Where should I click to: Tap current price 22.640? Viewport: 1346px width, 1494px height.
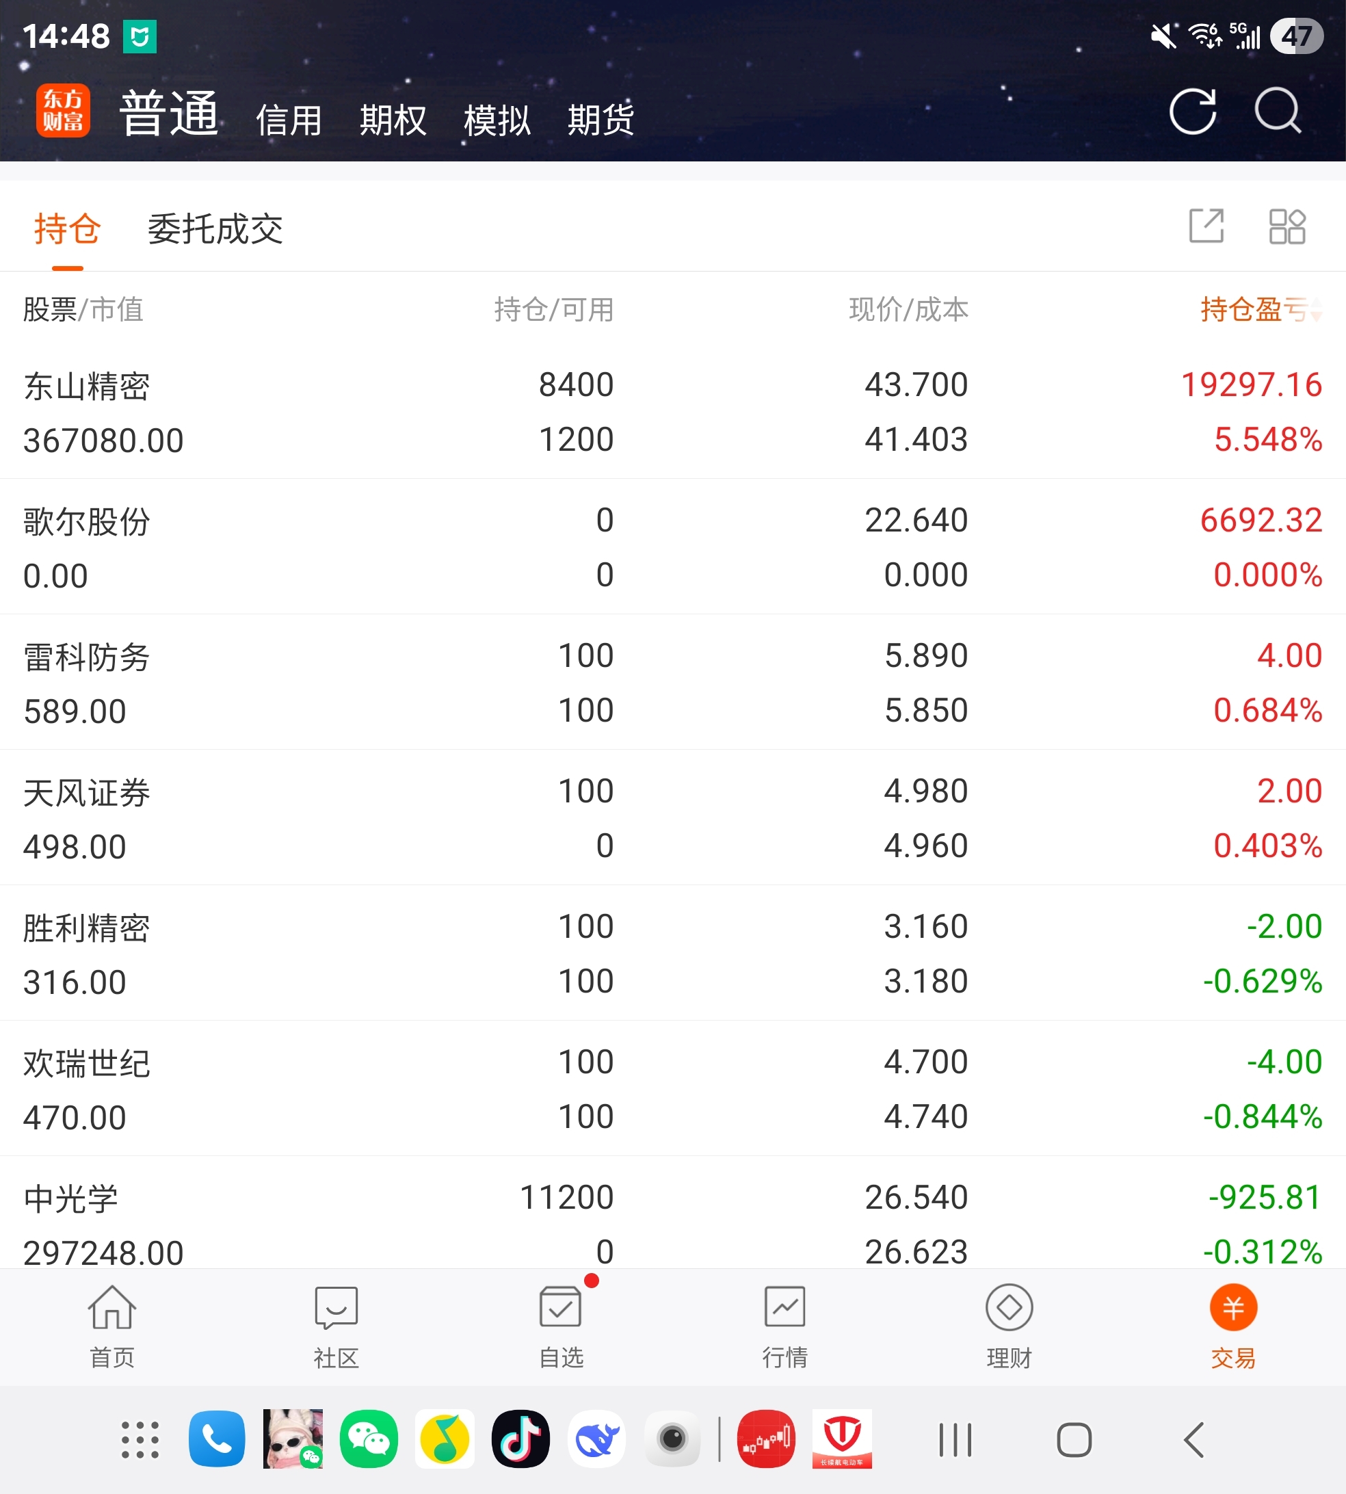tap(916, 520)
